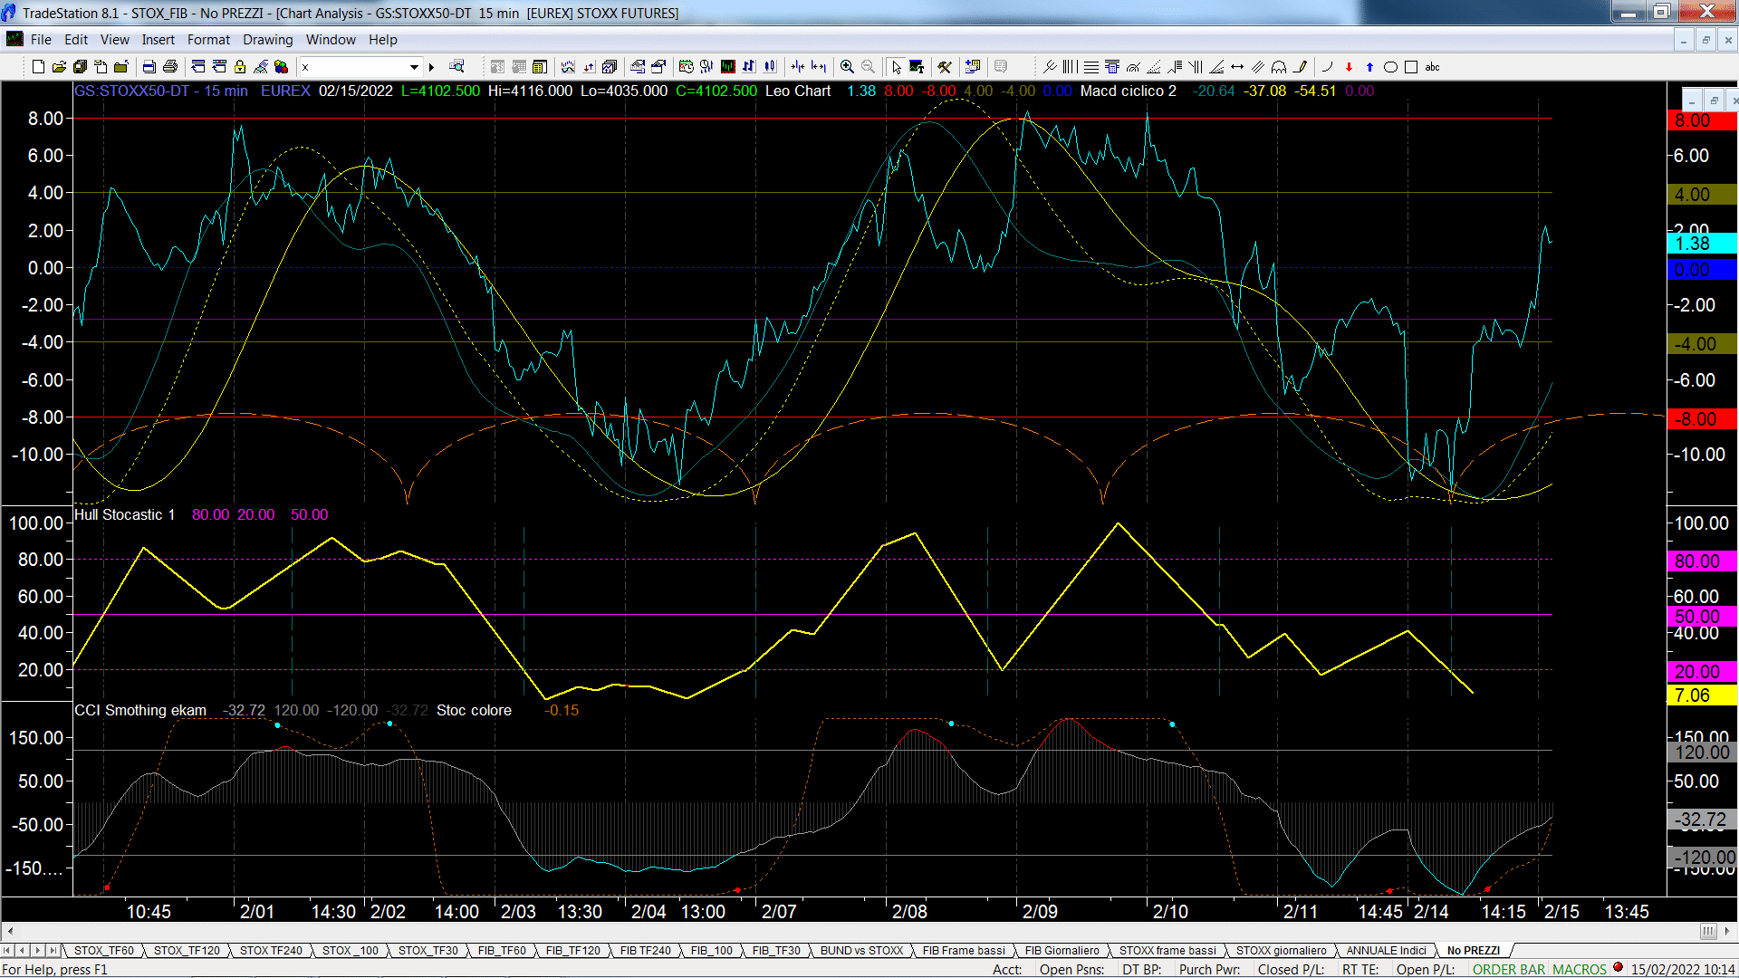Select the trendline drawing tool
This screenshot has width=1739, height=978.
pos(1050,67)
